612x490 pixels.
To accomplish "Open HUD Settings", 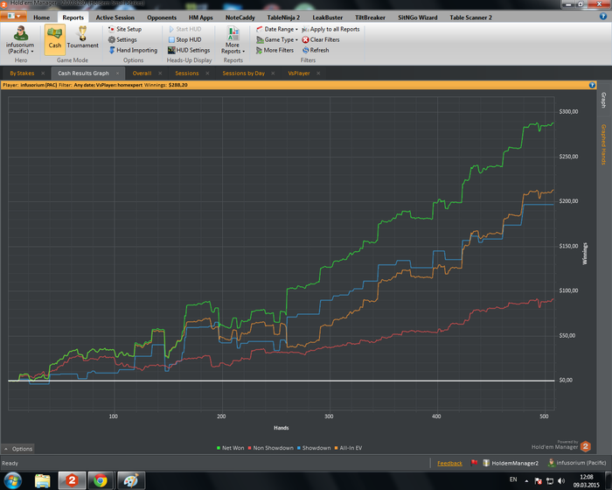I will coord(189,50).
